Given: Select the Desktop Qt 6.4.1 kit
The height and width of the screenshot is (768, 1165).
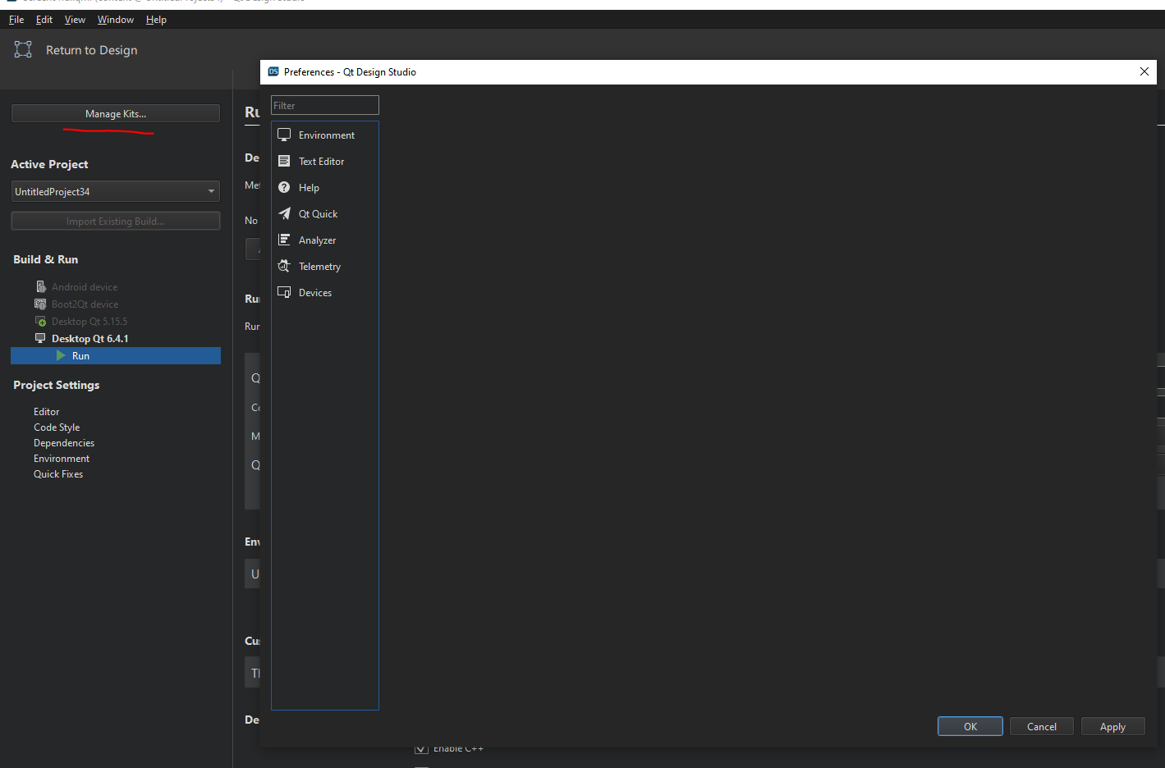Looking at the screenshot, I should tap(89, 338).
